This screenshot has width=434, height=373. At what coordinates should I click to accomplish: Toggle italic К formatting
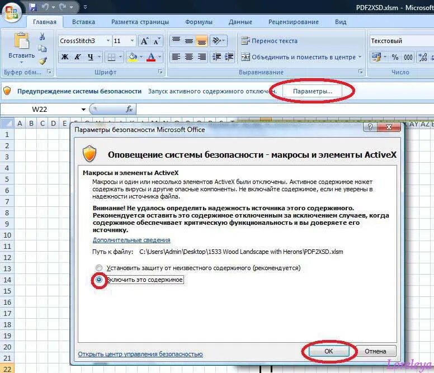78,57
